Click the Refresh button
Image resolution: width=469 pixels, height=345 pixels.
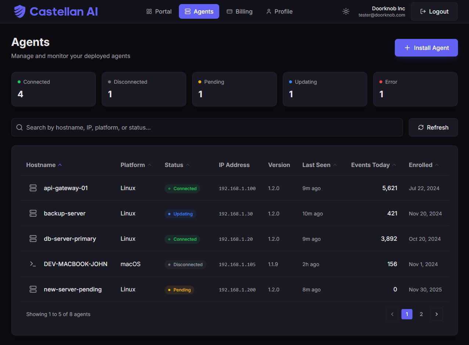(x=433, y=128)
